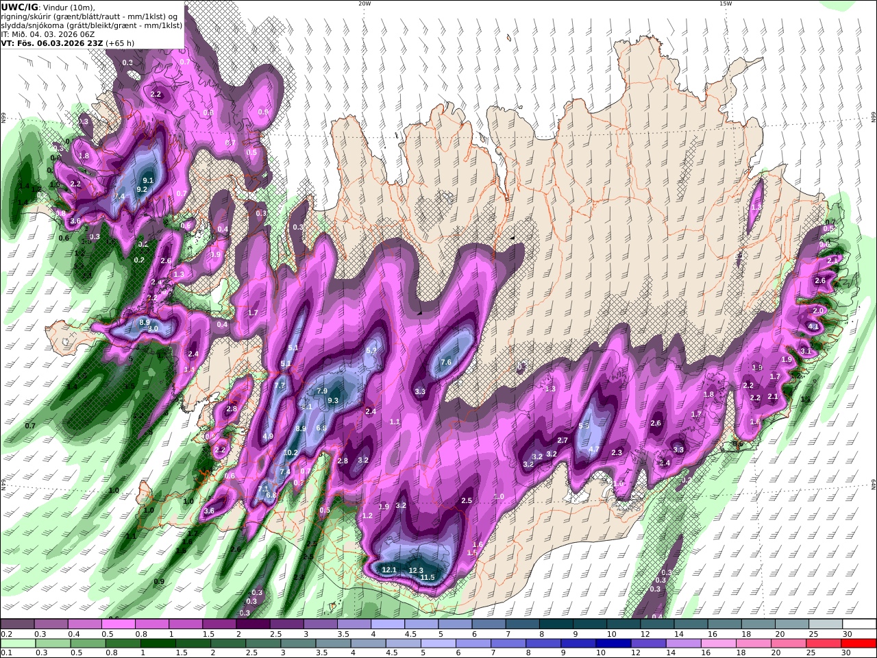Click the 'VT: Fös. 06.03.2026 23Z' valid time
The width and height of the screenshot is (877, 658).
click(x=51, y=43)
